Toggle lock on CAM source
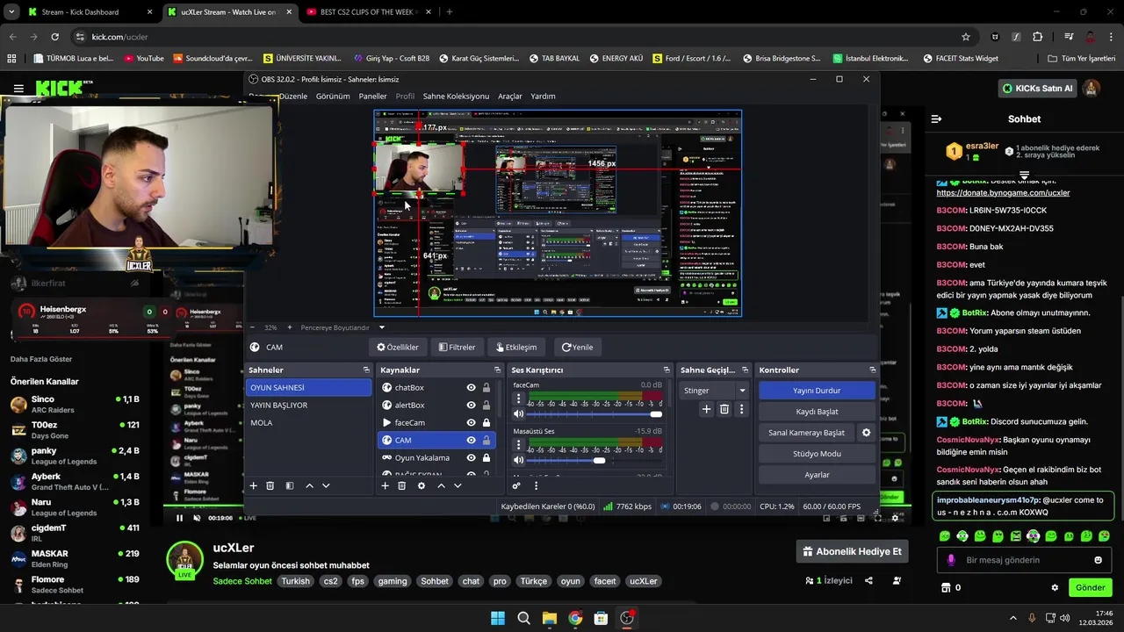 pyautogui.click(x=486, y=440)
